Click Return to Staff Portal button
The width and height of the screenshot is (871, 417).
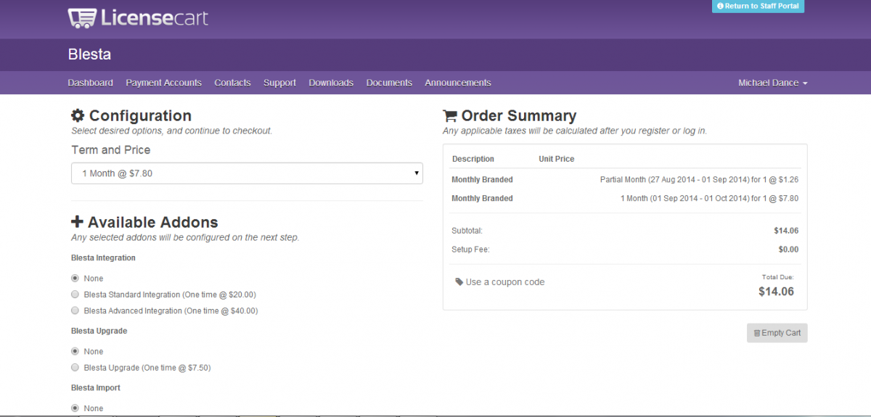point(758,6)
